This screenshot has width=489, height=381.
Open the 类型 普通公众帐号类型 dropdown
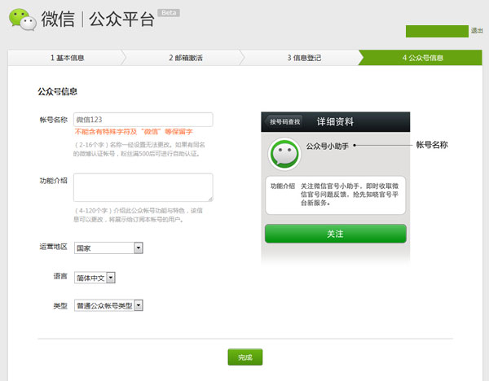(x=108, y=305)
